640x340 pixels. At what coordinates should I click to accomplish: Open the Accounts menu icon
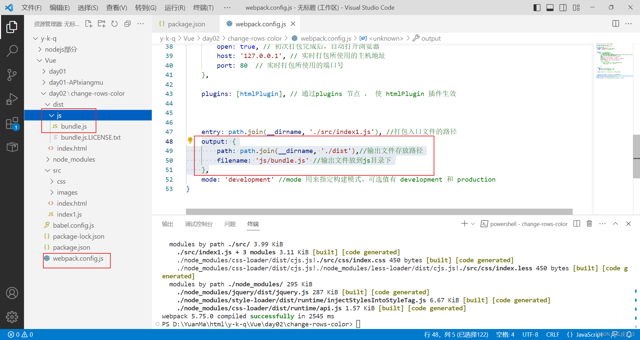point(12,293)
